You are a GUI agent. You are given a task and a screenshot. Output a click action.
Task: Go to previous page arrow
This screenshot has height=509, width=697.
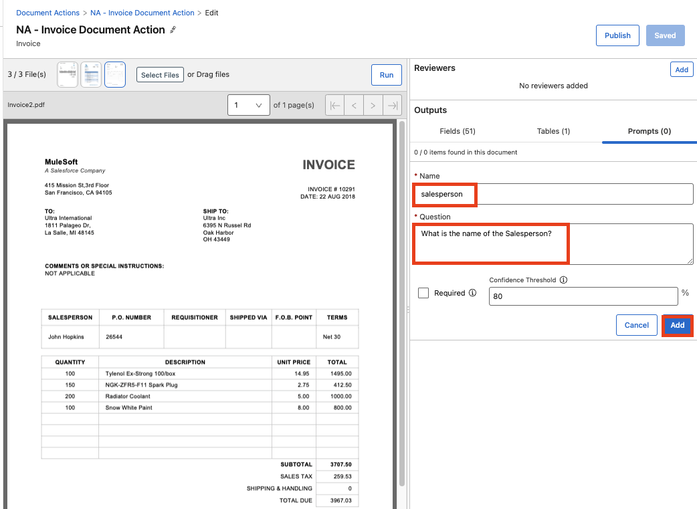point(355,106)
